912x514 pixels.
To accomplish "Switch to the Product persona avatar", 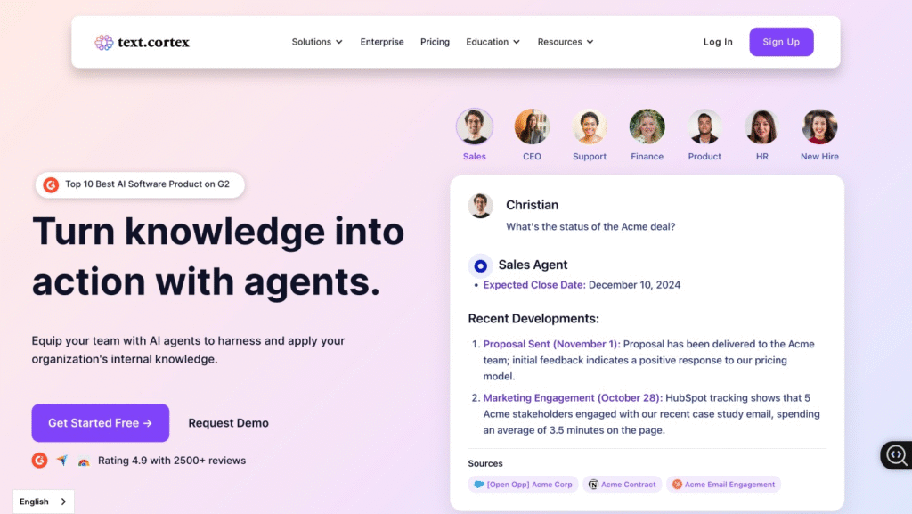I will coord(704,127).
